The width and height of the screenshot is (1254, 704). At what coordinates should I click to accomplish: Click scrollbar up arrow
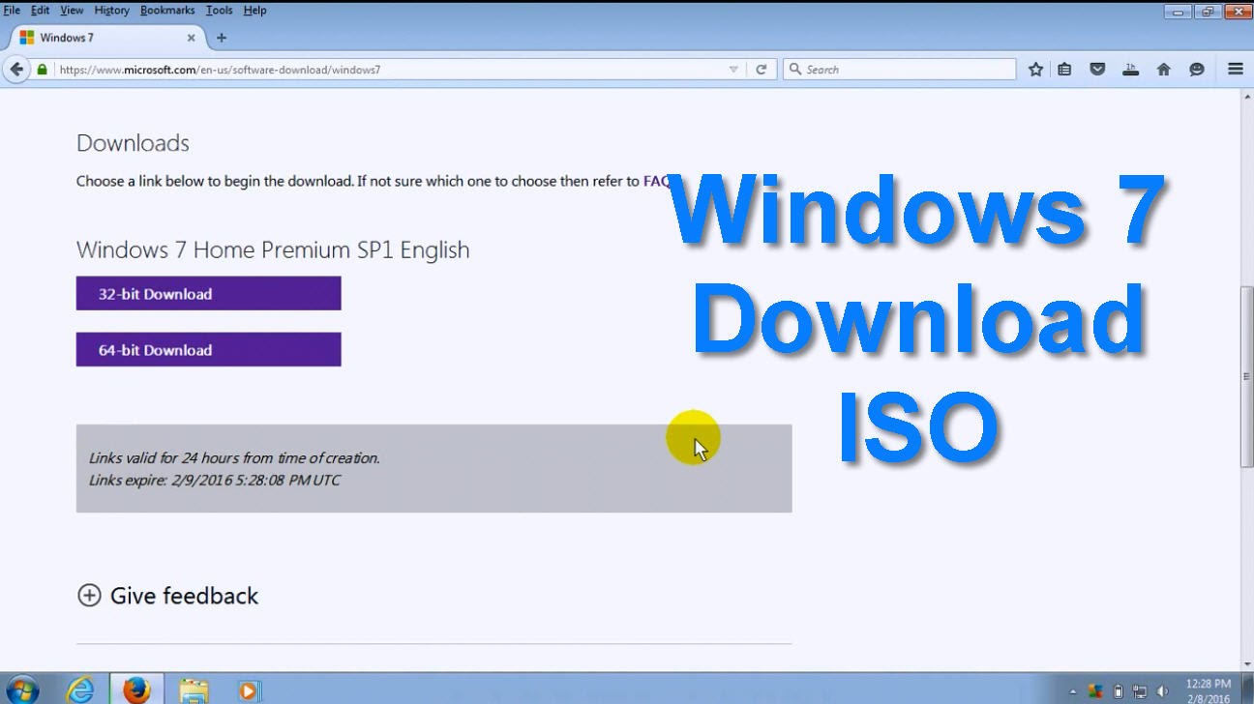[x=1247, y=97]
